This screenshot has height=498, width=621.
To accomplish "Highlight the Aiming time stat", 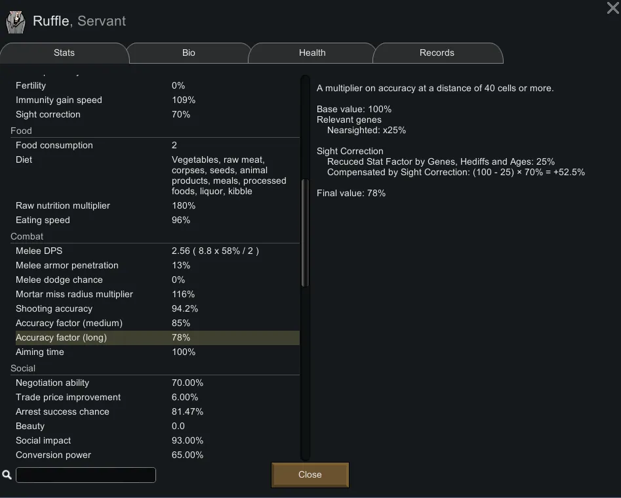I will point(156,352).
